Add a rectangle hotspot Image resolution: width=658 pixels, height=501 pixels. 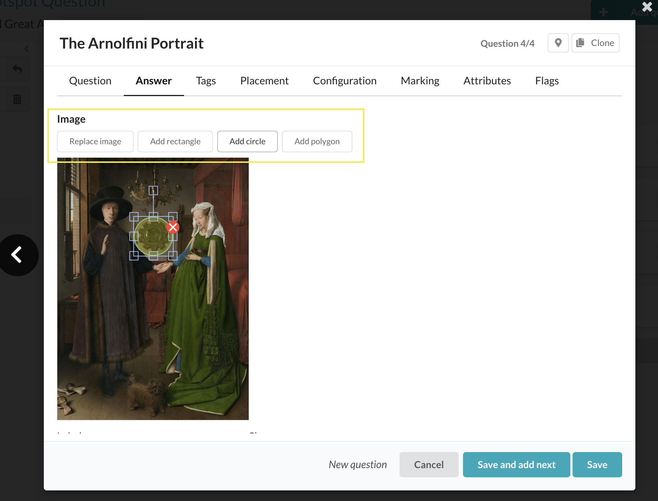[175, 141]
